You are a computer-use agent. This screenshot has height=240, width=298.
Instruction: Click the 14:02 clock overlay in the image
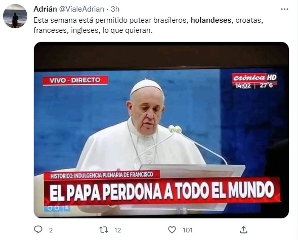pos(243,86)
